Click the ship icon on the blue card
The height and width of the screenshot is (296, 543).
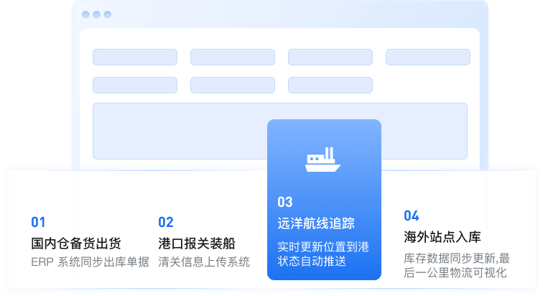coord(322,159)
